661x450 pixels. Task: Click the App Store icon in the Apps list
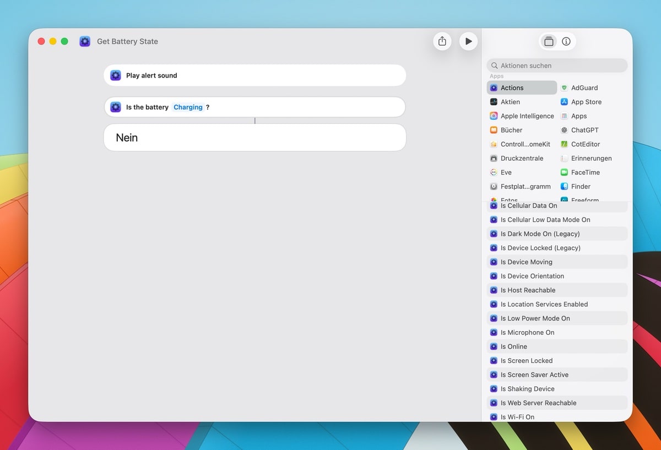[x=564, y=102]
